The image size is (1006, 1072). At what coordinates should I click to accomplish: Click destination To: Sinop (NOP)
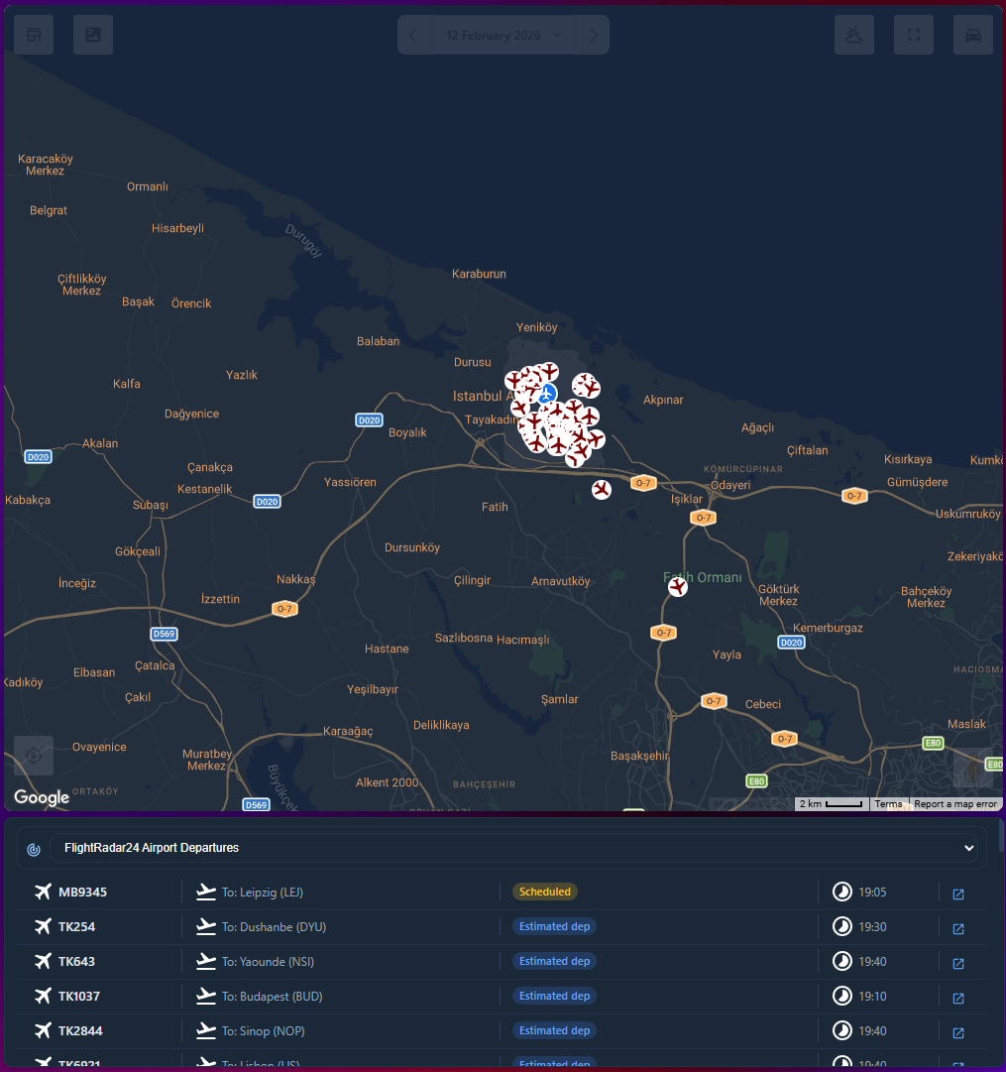[263, 1031]
